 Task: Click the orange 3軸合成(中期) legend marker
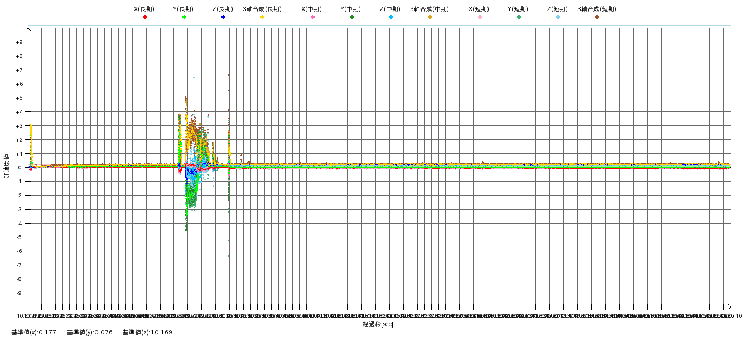pos(429,17)
